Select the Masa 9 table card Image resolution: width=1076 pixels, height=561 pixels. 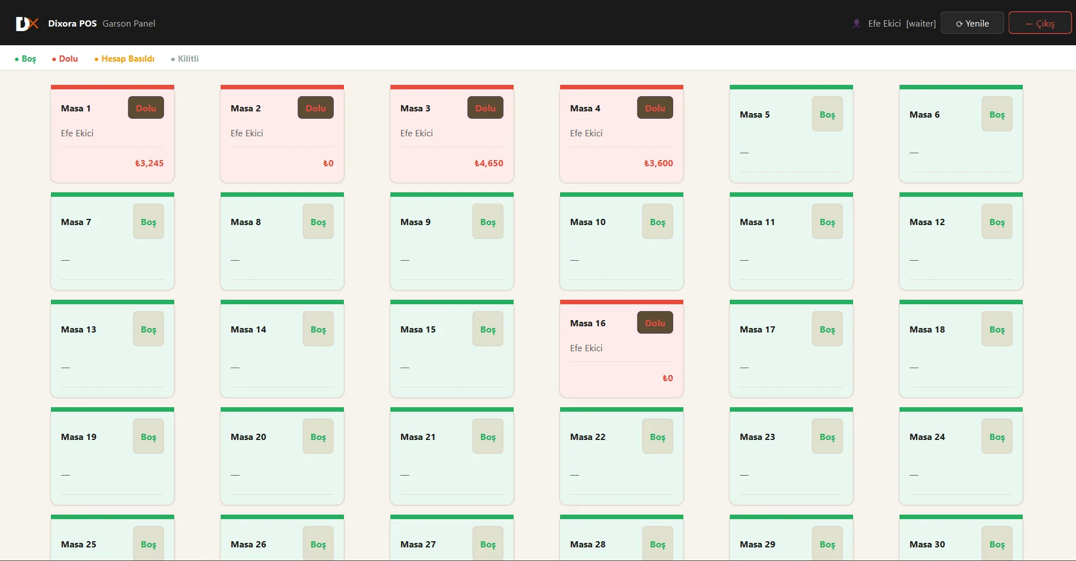click(x=452, y=241)
